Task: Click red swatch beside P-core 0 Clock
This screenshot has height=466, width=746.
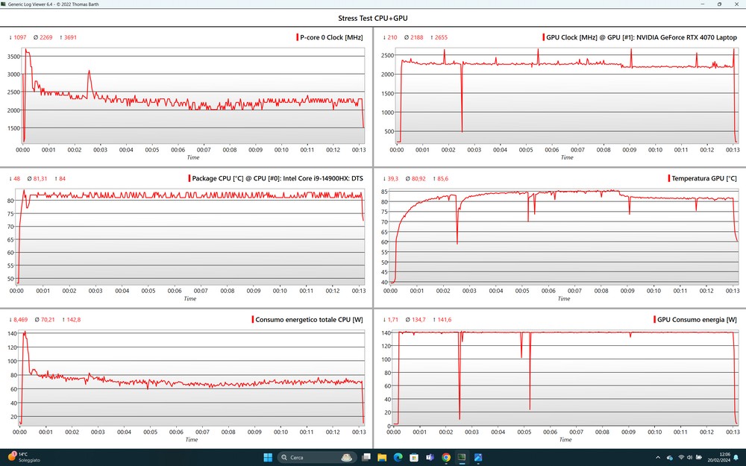Action: 296,37
